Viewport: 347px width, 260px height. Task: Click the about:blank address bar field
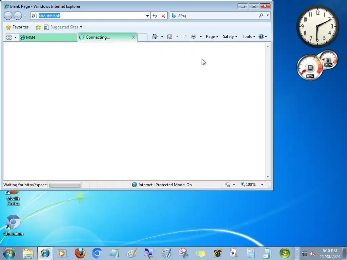click(89, 16)
